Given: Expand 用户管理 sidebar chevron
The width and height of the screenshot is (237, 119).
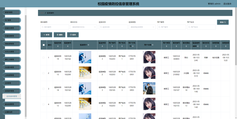Looking at the screenshot, I should click(18, 20).
